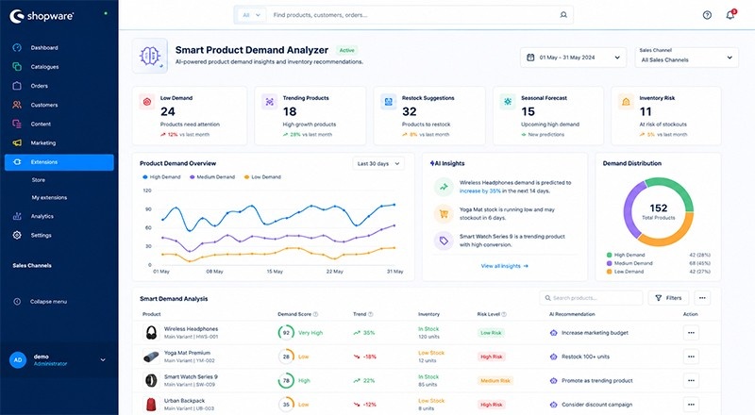
Task: Click the Risk Level info icon
Action: (504, 314)
